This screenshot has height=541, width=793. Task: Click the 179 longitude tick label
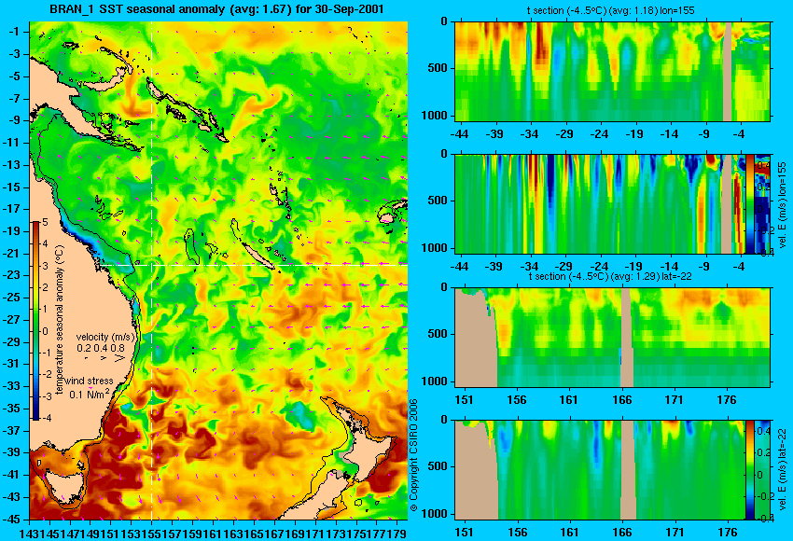coord(398,533)
